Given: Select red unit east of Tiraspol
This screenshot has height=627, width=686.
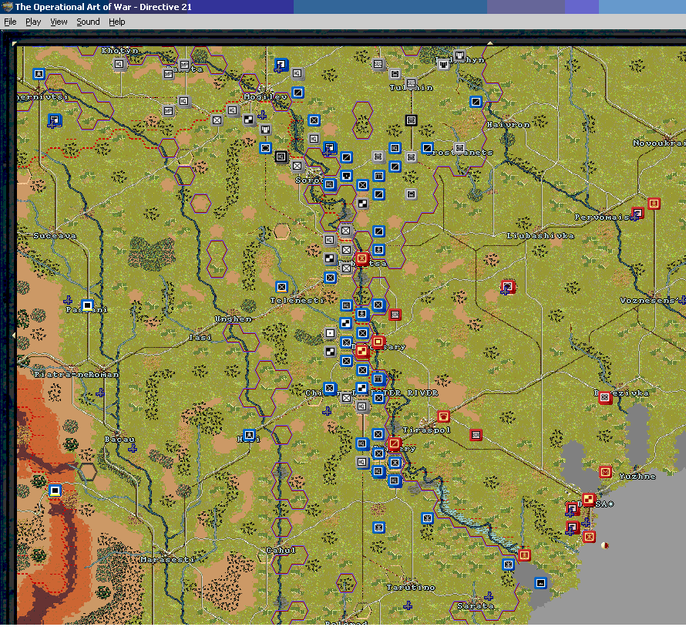Looking at the screenshot, I should [476, 434].
